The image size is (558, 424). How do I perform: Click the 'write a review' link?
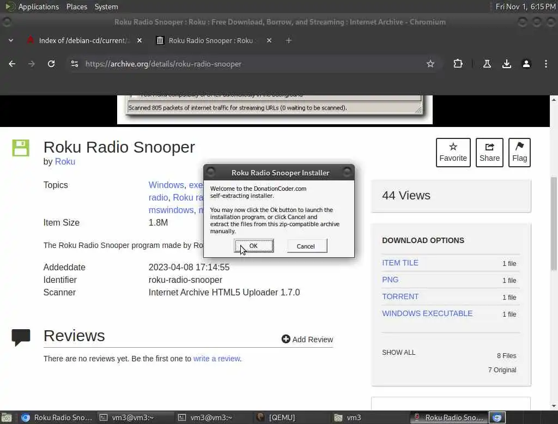[x=217, y=359]
